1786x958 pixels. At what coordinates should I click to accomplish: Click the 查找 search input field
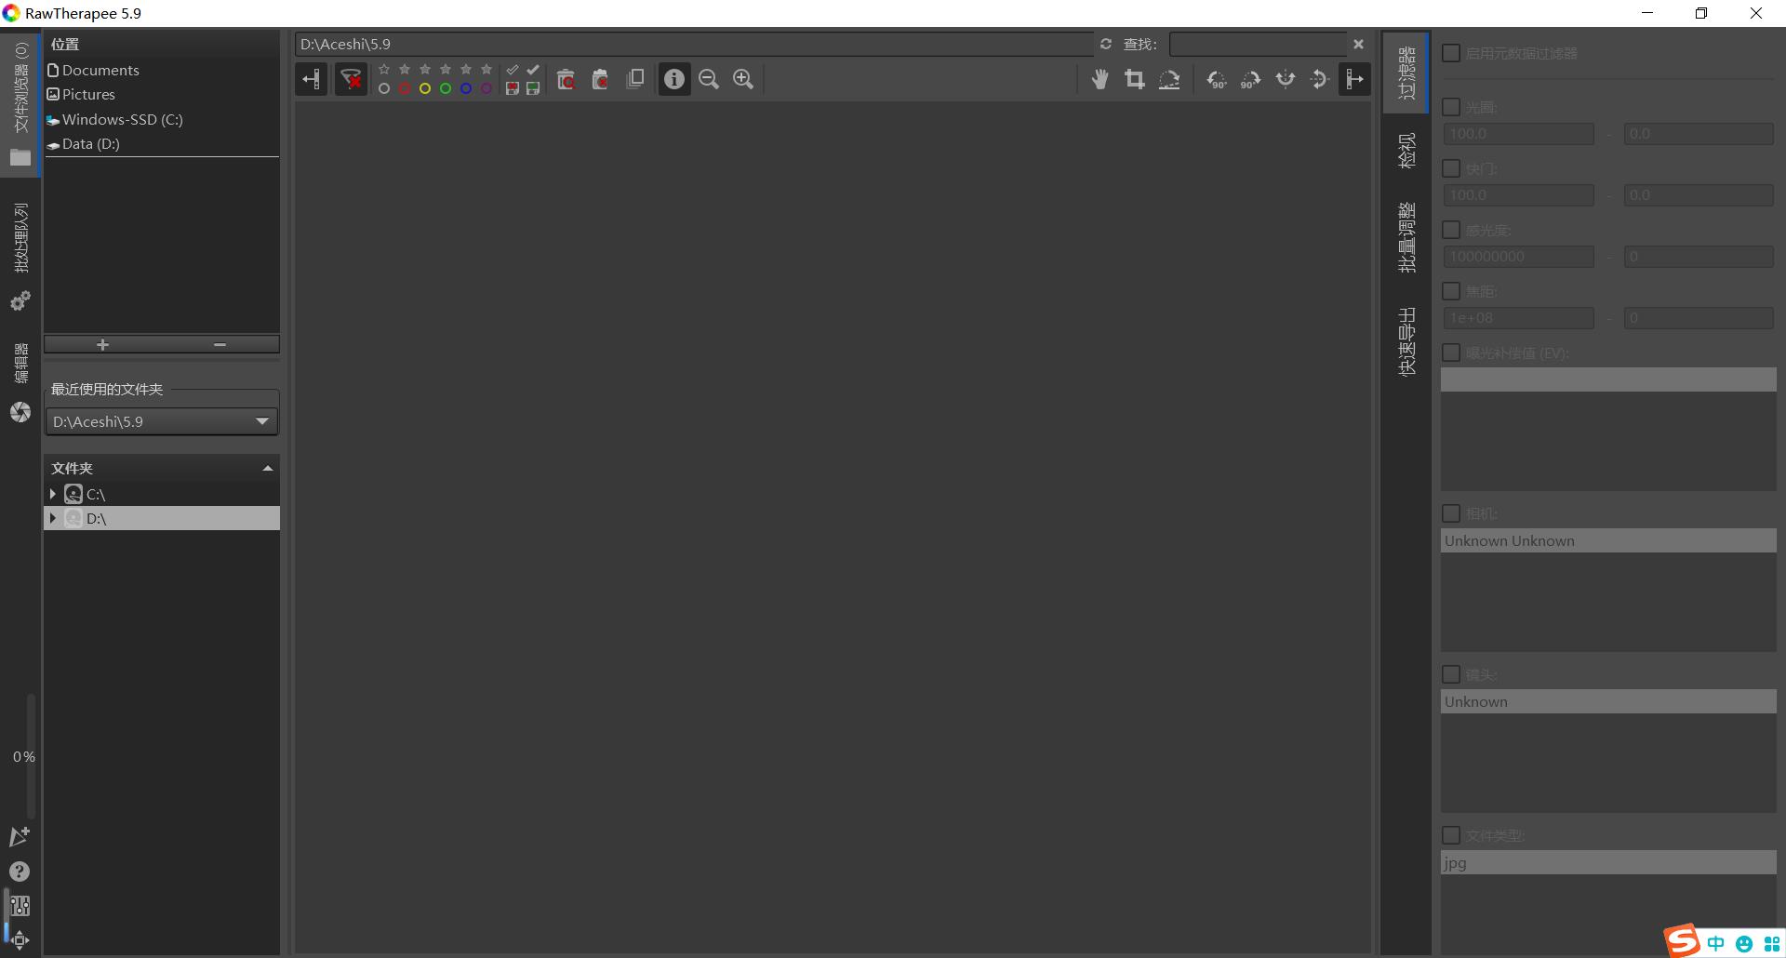(1258, 44)
